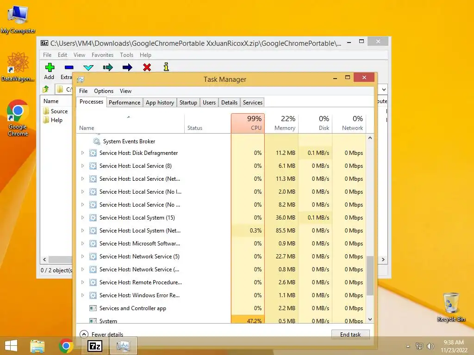
Task: Click the 7-Zip taskbar button
Action: coord(95,346)
